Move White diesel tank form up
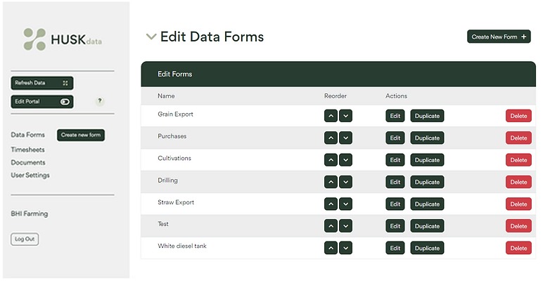 (331, 248)
